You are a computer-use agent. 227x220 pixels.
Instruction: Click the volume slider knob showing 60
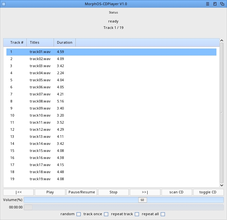click(142, 200)
